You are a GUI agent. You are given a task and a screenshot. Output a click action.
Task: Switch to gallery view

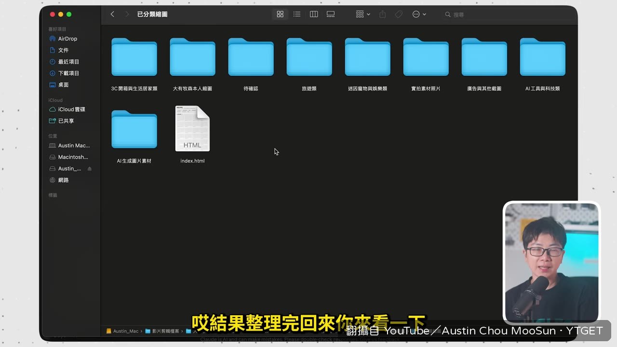pos(331,14)
